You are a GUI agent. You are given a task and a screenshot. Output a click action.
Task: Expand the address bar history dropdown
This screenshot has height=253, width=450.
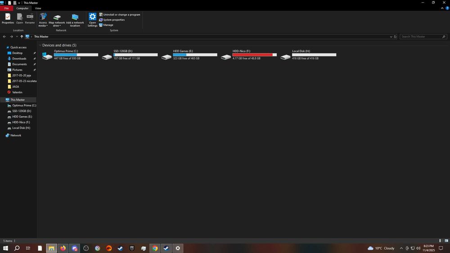[391, 37]
